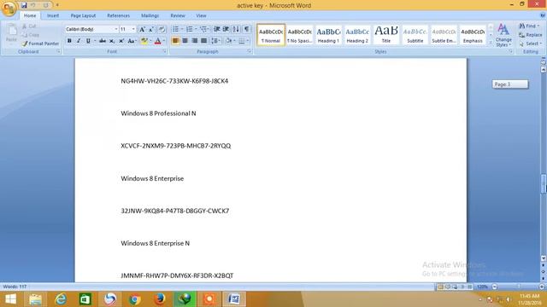Click Windows Start button
The image size is (547, 307).
click(x=10, y=299)
